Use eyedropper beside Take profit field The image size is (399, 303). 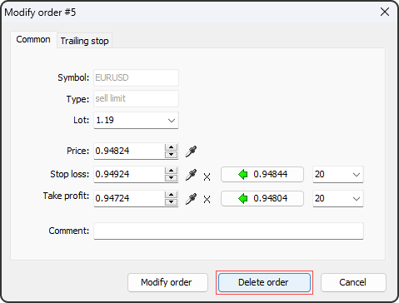click(x=191, y=199)
